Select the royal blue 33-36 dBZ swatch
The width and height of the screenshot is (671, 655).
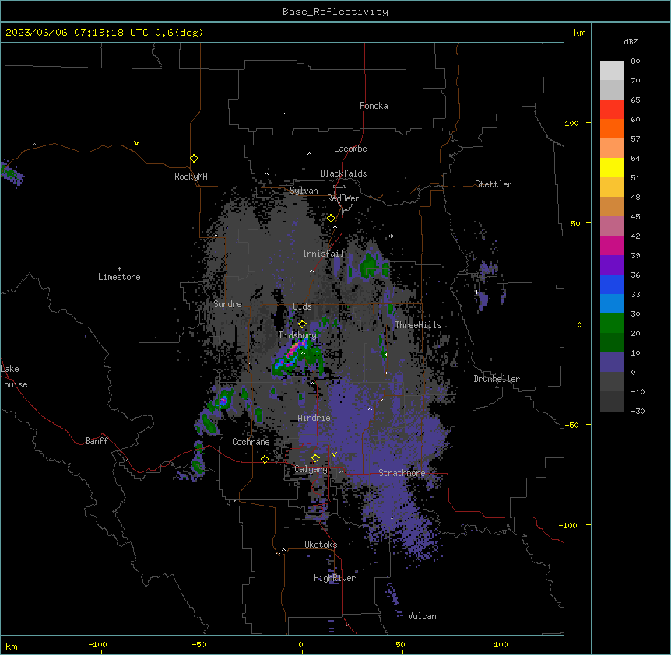(612, 284)
